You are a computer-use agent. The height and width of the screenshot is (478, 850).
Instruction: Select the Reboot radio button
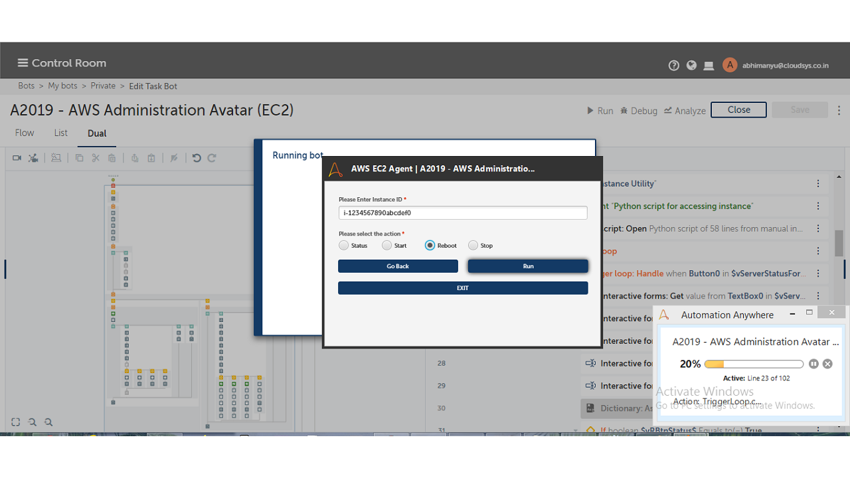point(430,246)
